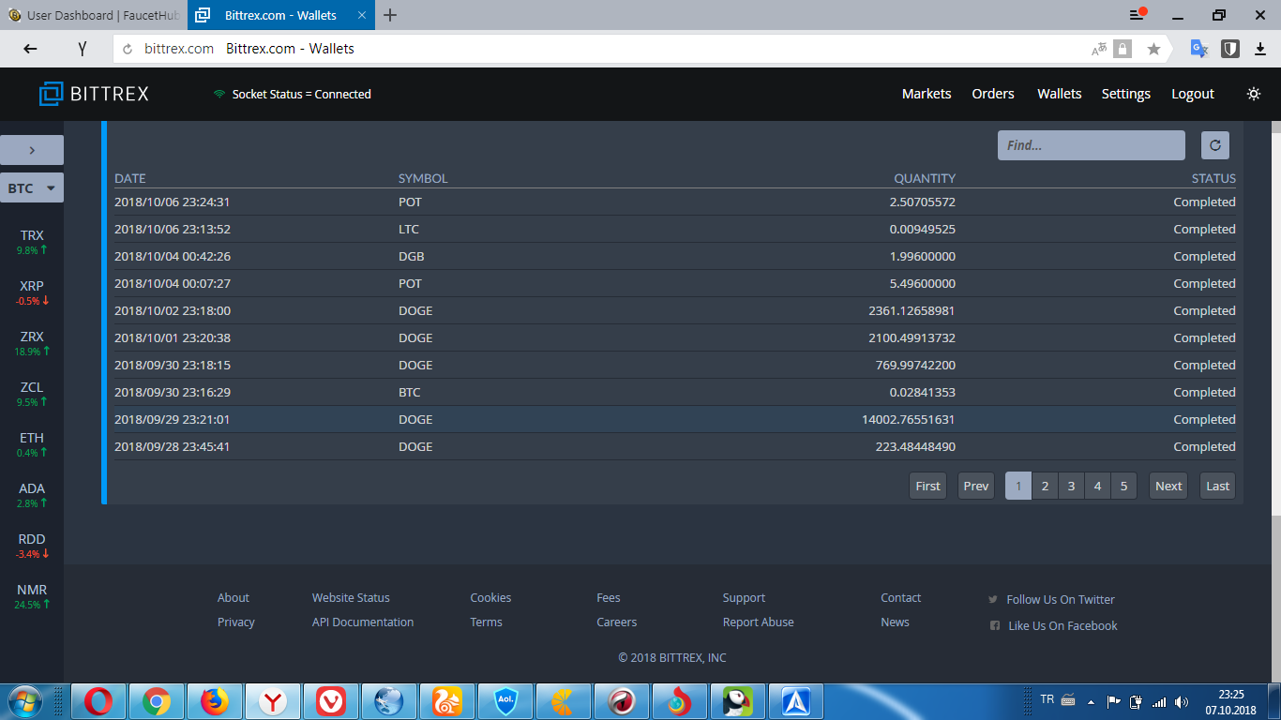Select ETH in the market sidebar
1281x720 pixels.
tap(32, 444)
